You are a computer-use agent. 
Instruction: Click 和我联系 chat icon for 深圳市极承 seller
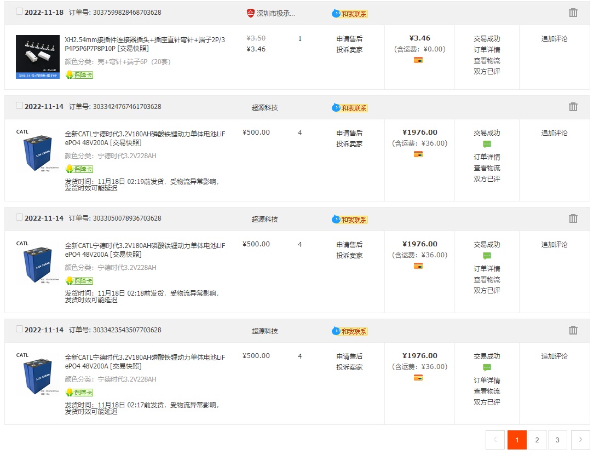[x=350, y=14]
